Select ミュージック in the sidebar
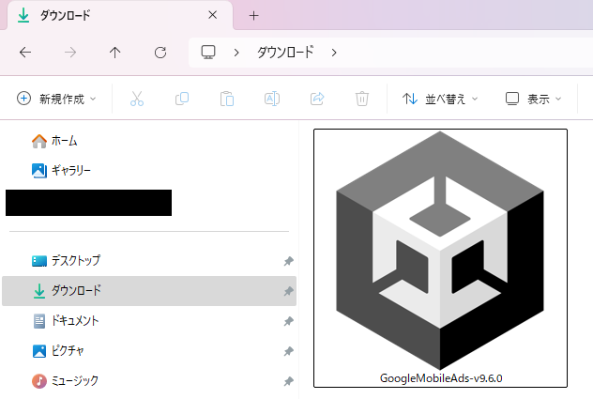Viewport: 593px width, 399px height. point(149,381)
